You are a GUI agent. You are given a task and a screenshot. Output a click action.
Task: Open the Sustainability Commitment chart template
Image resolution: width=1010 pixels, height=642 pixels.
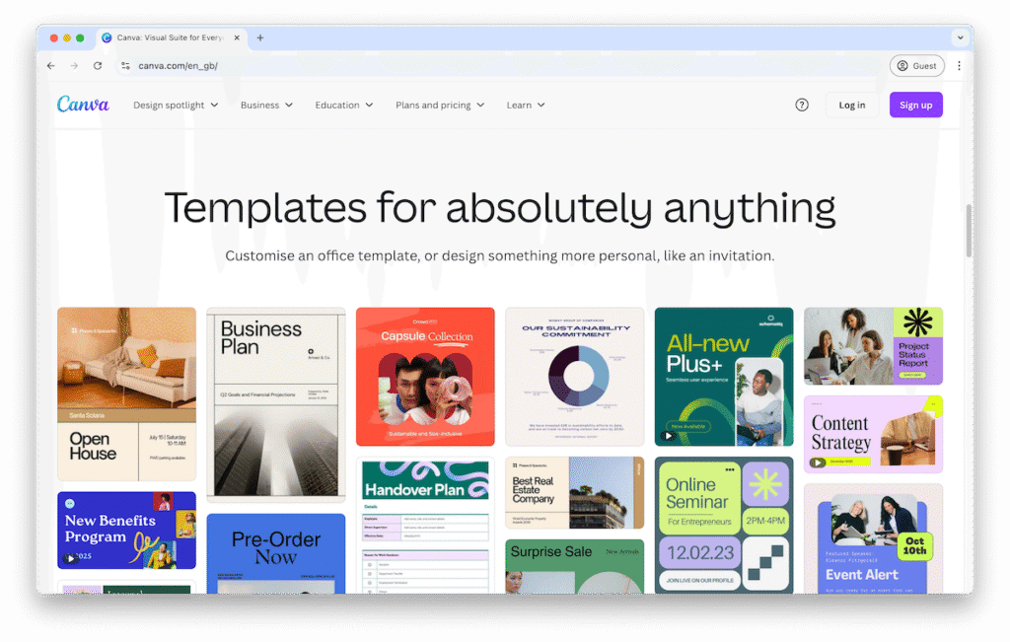point(575,377)
